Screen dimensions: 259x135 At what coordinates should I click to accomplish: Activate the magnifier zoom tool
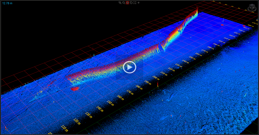[124, 3]
